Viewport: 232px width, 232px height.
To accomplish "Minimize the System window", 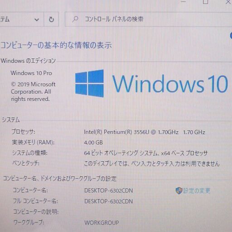I will pos(183,1).
